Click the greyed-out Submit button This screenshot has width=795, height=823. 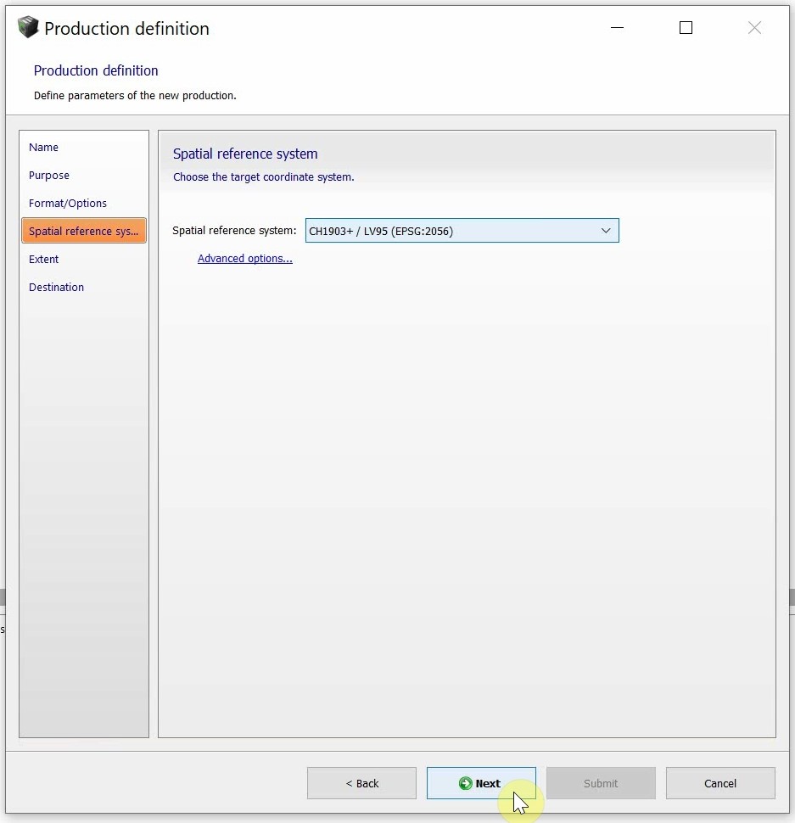click(601, 783)
